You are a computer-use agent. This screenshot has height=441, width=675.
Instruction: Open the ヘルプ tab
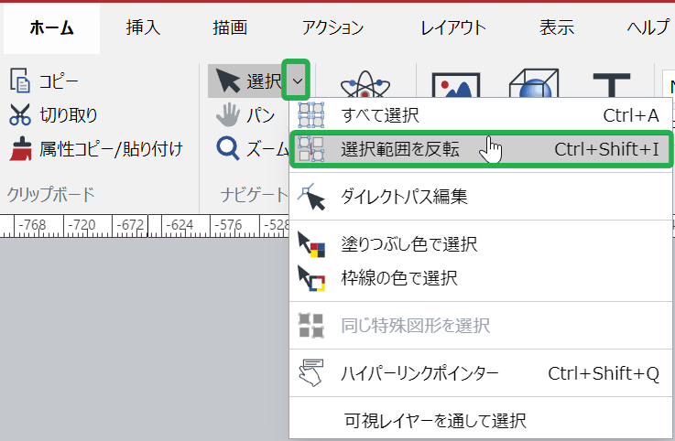click(x=648, y=28)
